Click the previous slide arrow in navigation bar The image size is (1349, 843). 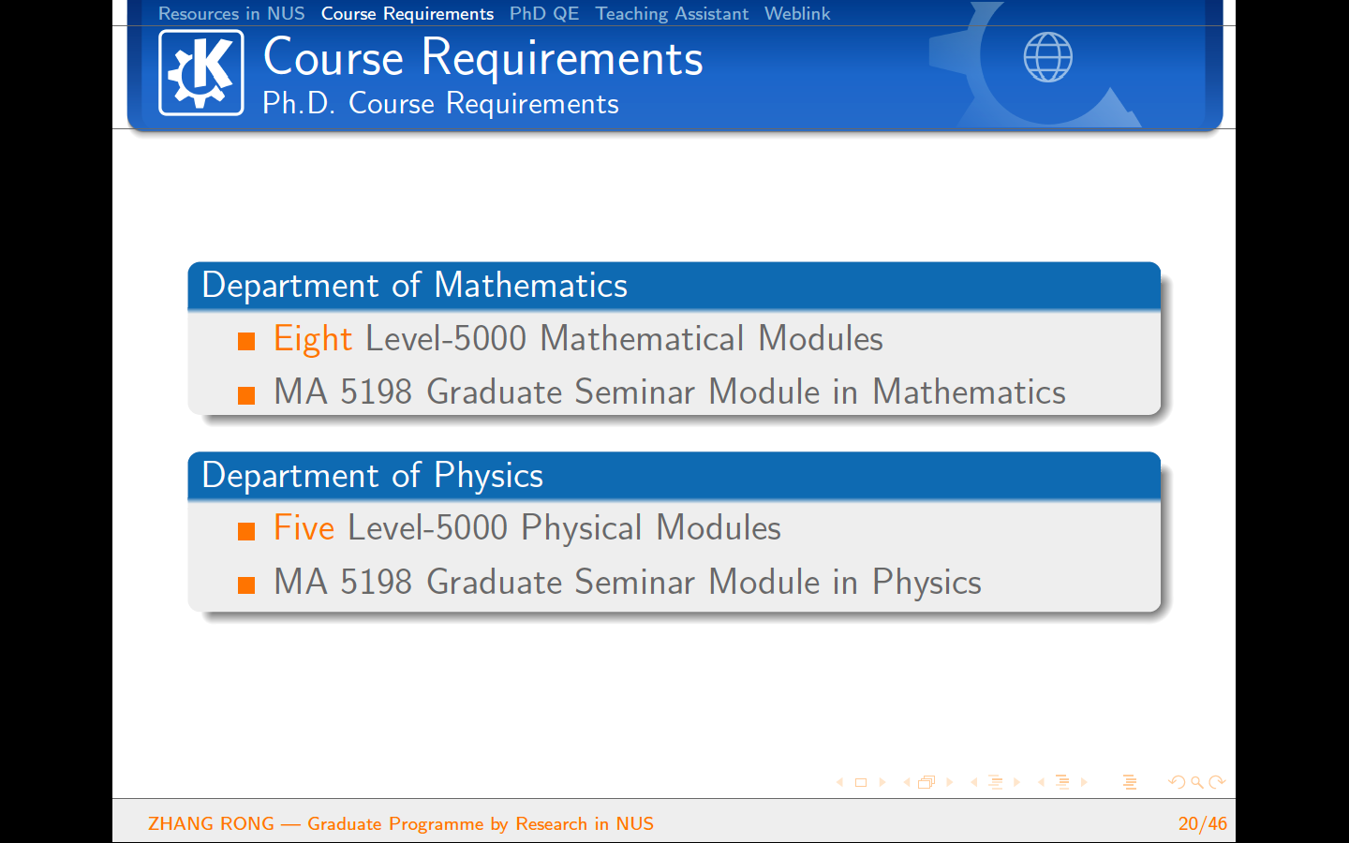[839, 782]
